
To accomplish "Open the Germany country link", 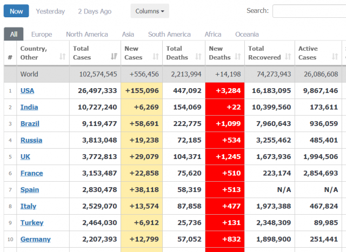I will [36, 239].
